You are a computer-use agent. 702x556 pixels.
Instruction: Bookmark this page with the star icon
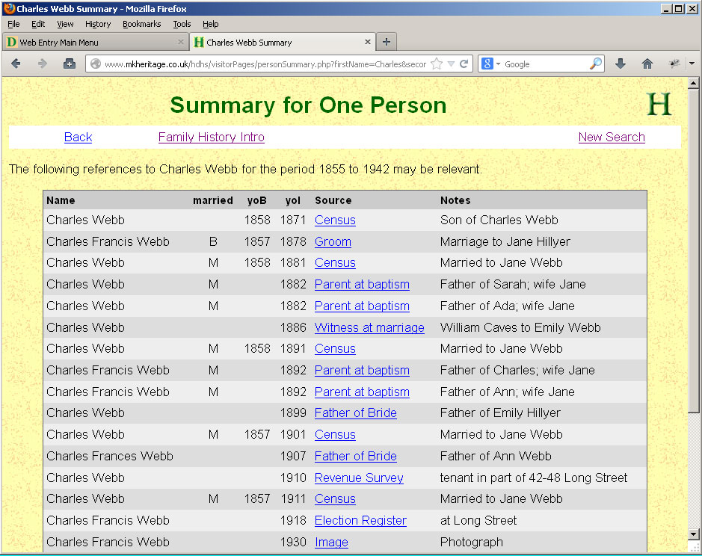437,64
